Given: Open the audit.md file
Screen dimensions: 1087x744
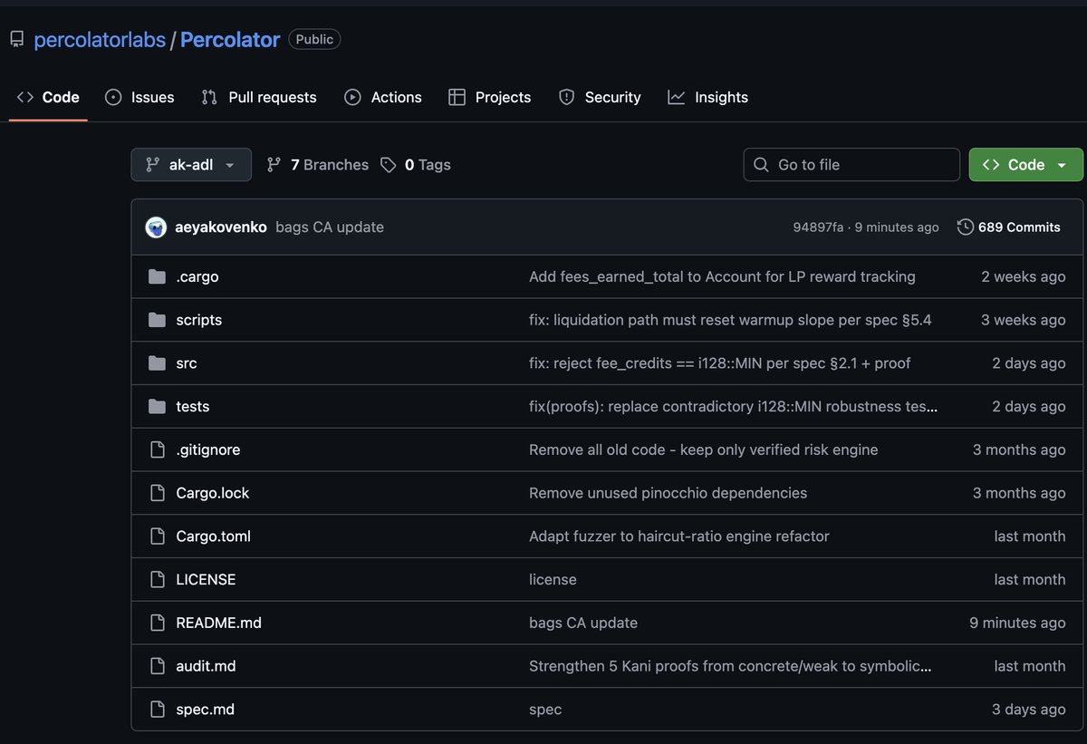Looking at the screenshot, I should [207, 666].
